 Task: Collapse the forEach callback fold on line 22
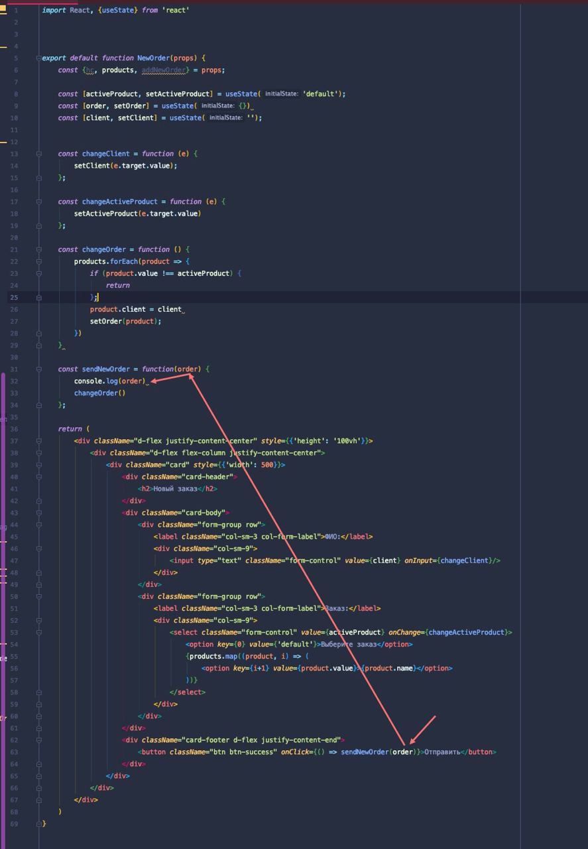point(39,261)
